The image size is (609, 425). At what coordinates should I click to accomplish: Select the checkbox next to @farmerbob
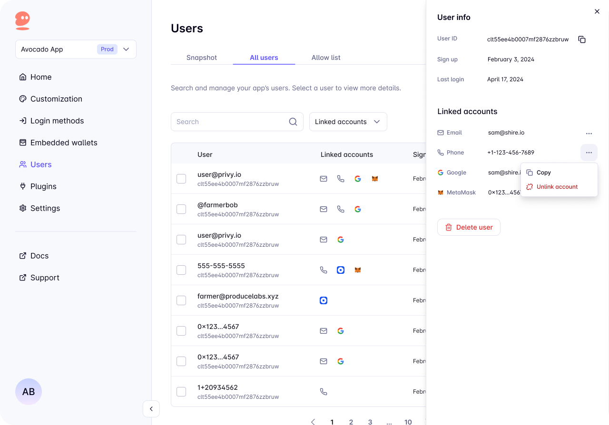pyautogui.click(x=181, y=209)
